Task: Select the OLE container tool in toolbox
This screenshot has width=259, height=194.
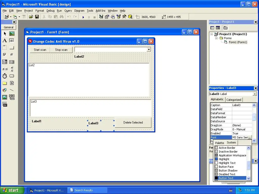Action: coord(5,104)
